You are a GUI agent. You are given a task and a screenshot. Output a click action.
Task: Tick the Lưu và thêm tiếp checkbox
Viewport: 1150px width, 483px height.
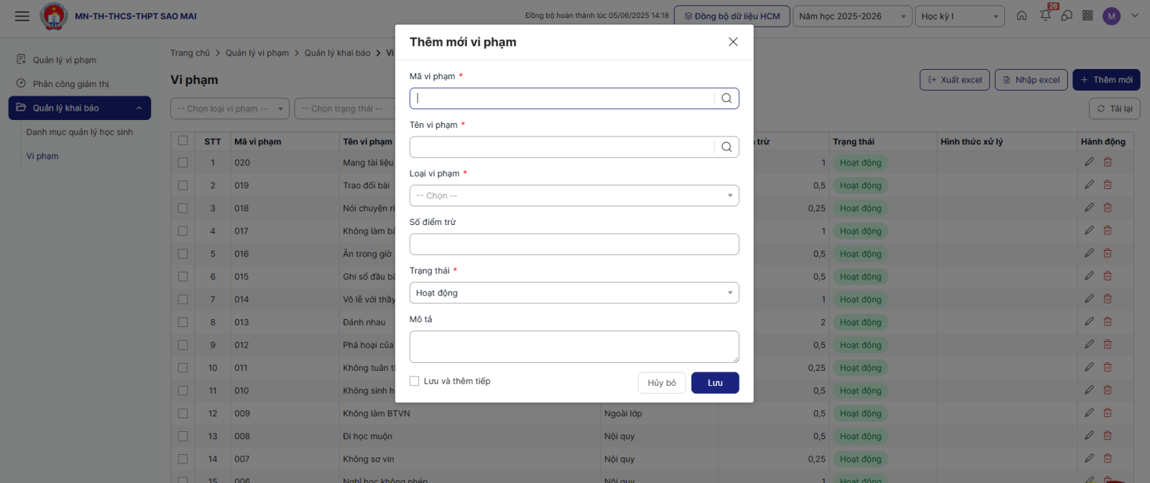(415, 382)
